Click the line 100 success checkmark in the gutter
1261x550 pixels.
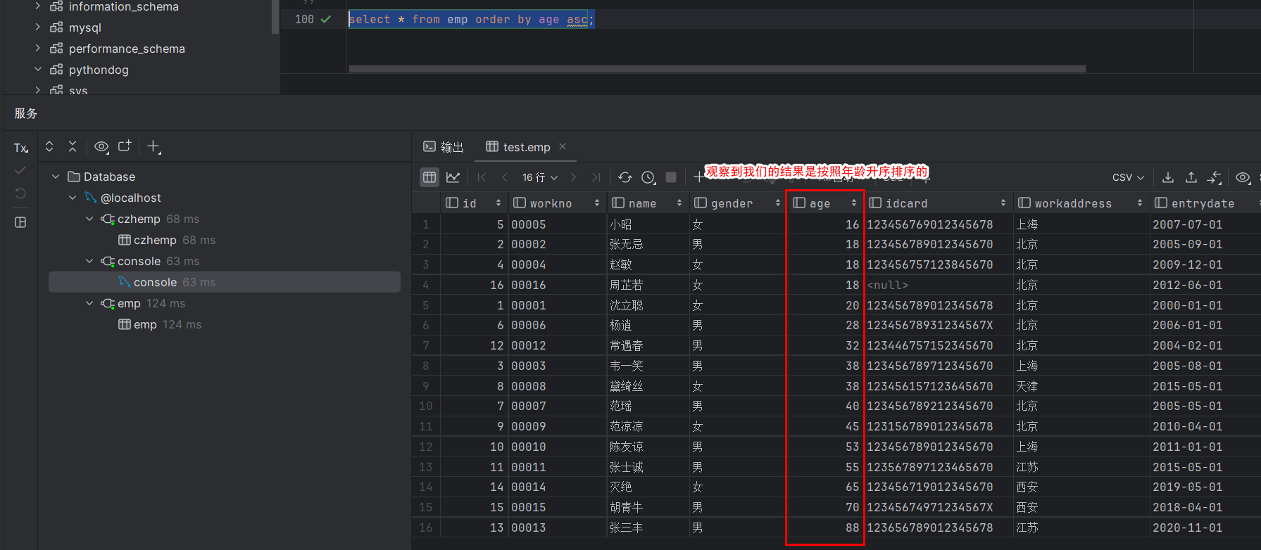326,20
